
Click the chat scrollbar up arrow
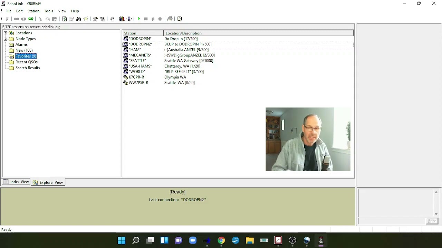(x=436, y=192)
